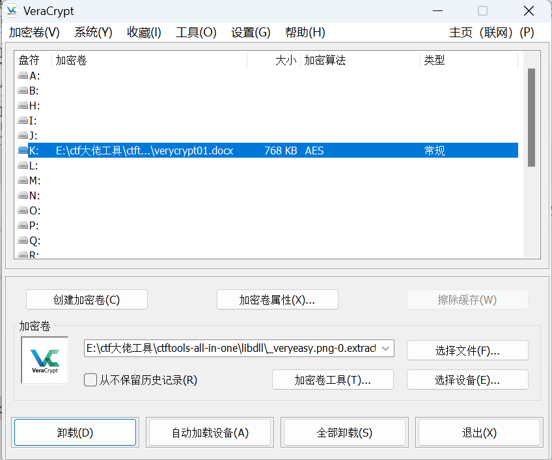The width and height of the screenshot is (552, 460).
Task: Click the AES algorithm cell
Action: point(314,151)
